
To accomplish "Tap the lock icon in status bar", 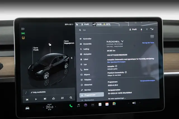I will (77, 24).
